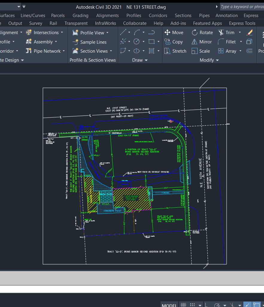This screenshot has width=264, height=307.
Task: Toggle drawing grid display in status bar
Action: 184,305
